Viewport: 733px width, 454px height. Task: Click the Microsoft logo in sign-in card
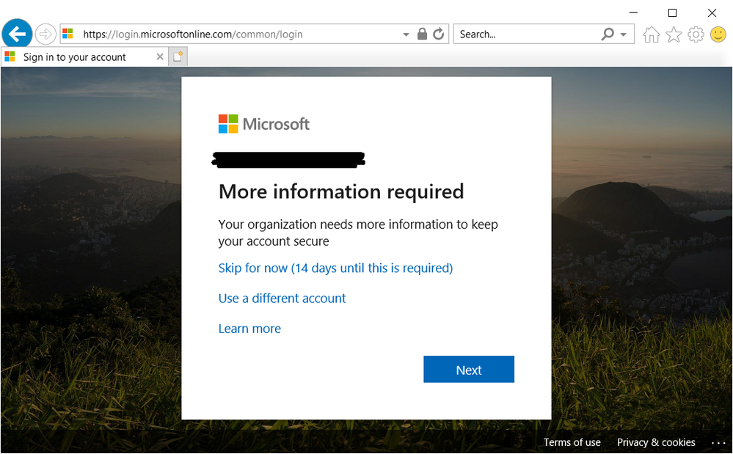pyautogui.click(x=263, y=124)
